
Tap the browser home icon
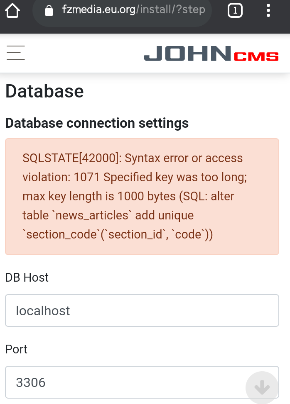pyautogui.click(x=12, y=10)
